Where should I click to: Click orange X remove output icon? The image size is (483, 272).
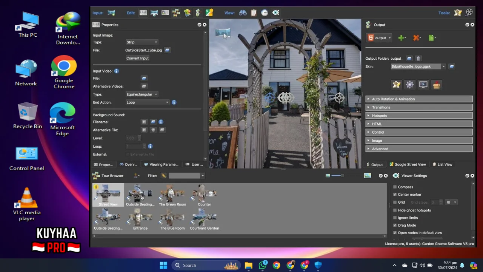[x=416, y=38]
